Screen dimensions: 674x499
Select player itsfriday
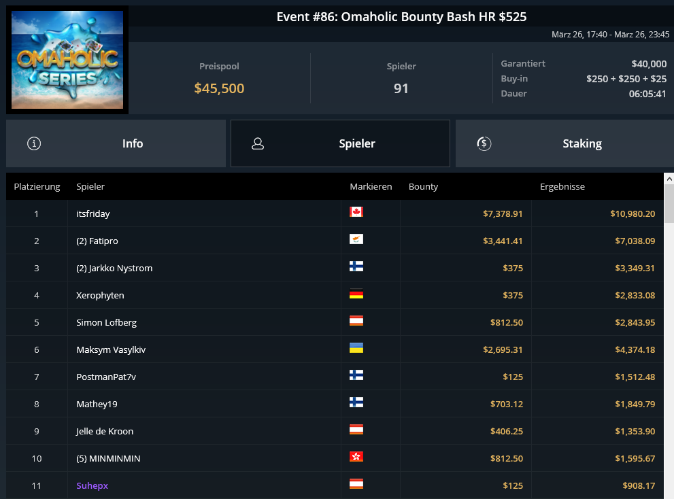[x=93, y=213]
